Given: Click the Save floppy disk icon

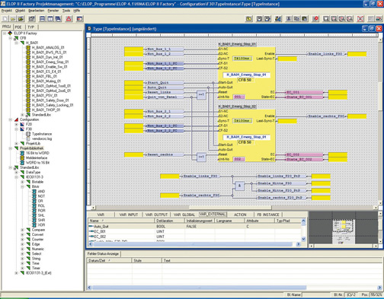Looking at the screenshot, I should [x=259, y=19].
